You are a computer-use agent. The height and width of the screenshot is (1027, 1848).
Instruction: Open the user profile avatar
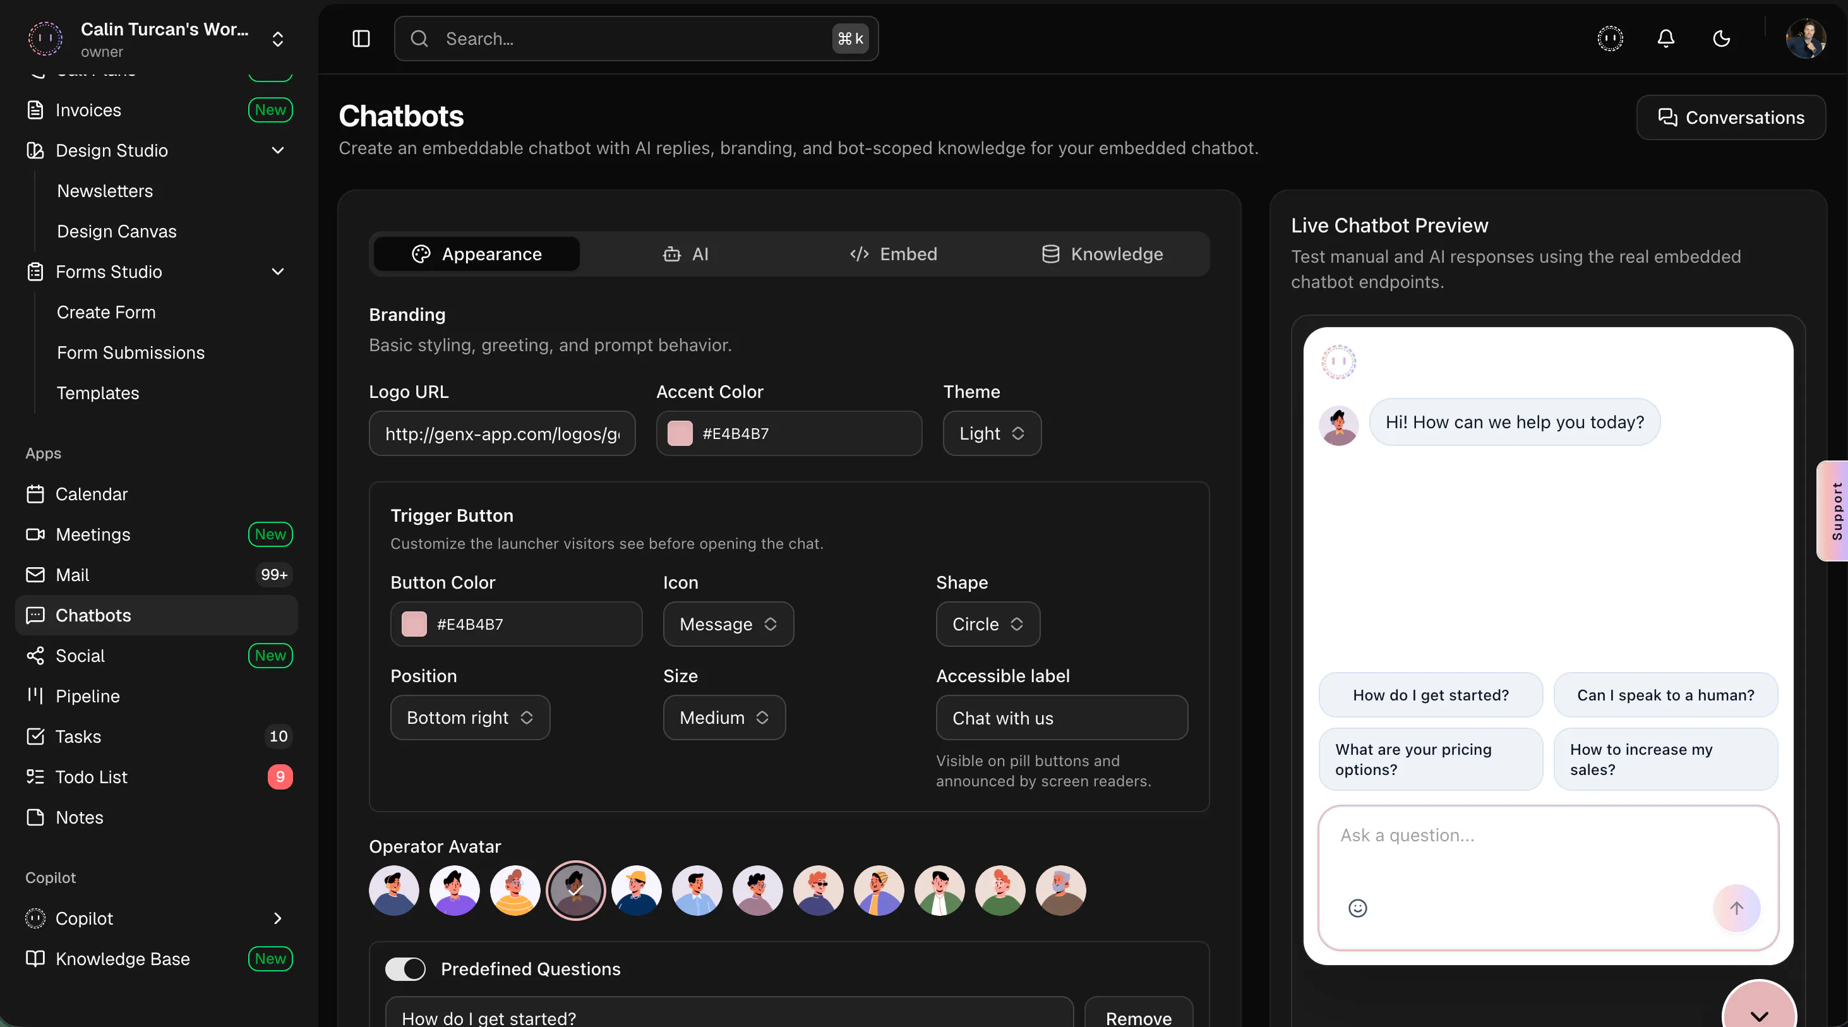click(x=1806, y=39)
